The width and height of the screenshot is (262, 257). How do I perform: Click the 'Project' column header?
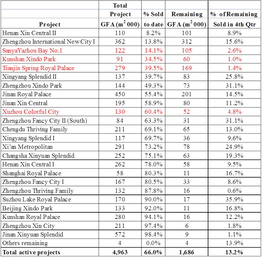click(x=50, y=25)
